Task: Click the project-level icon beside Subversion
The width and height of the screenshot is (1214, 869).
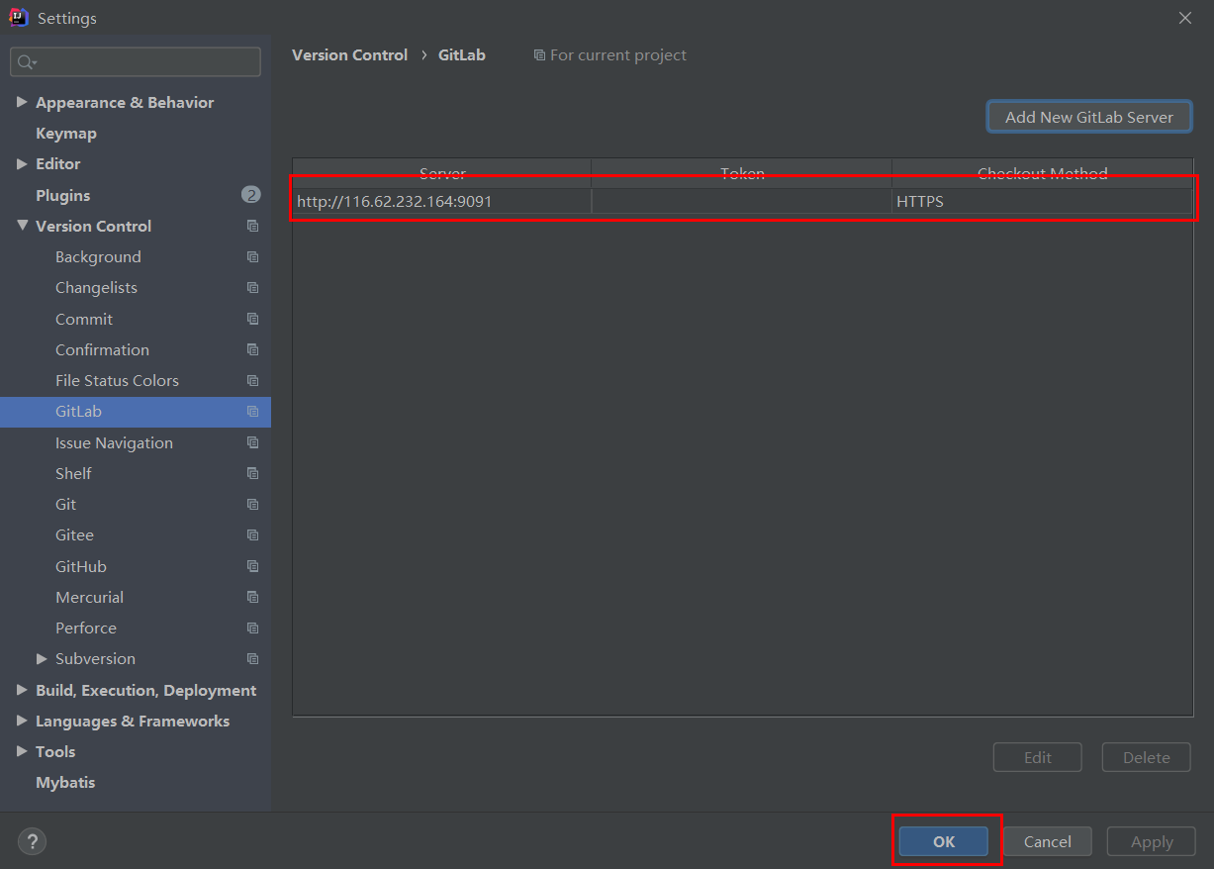Action: tap(252, 658)
